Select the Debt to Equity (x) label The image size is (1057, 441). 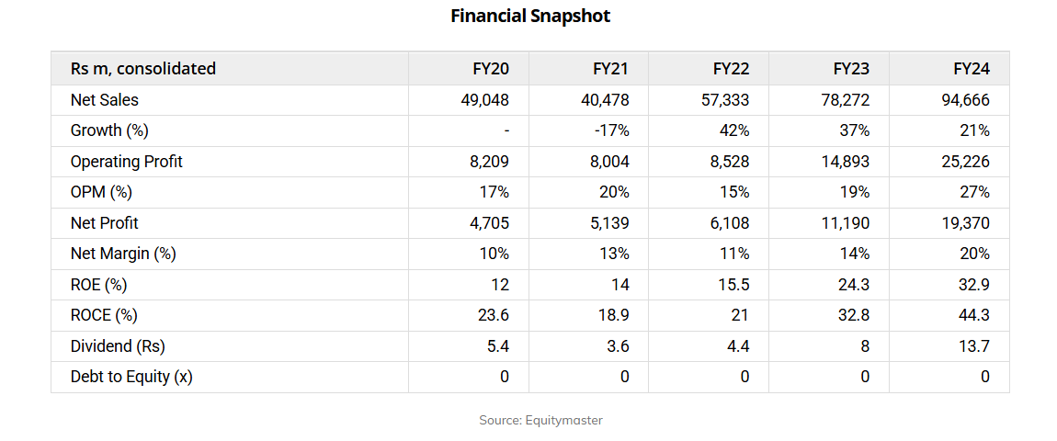(131, 377)
